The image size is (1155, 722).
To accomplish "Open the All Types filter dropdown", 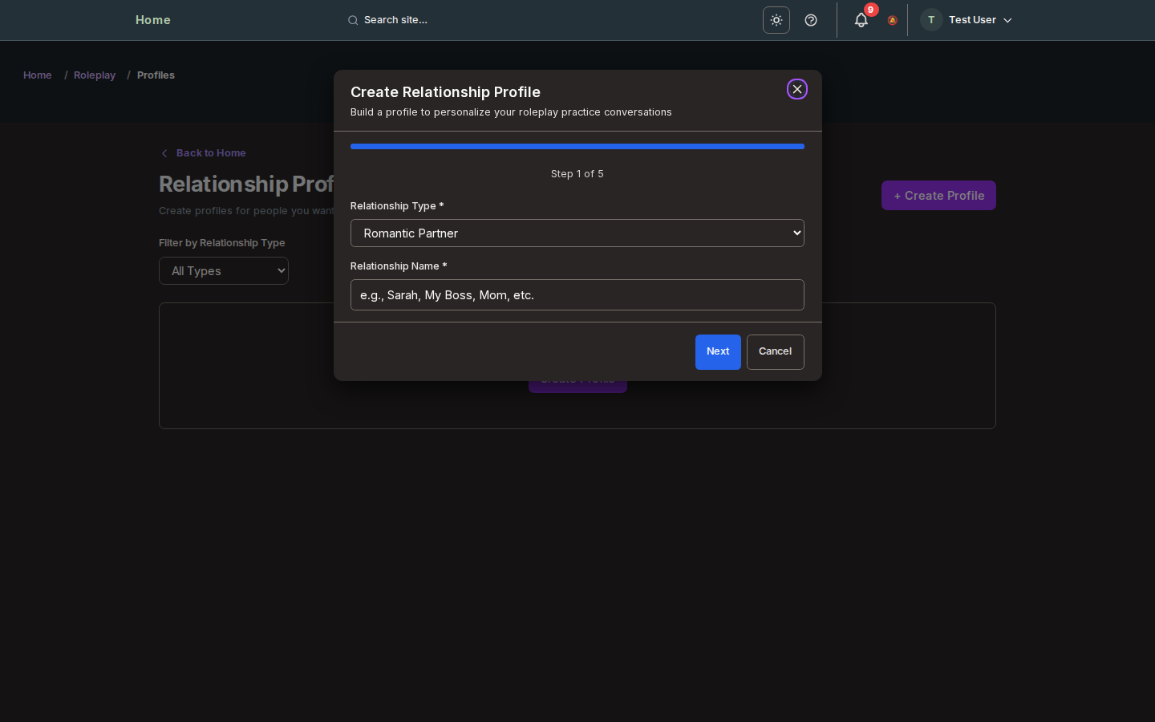I will click(224, 271).
